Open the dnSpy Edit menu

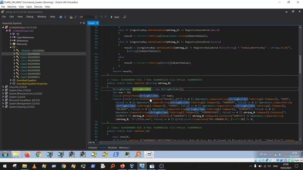click(11, 17)
